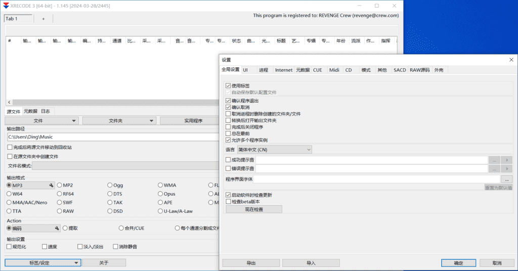Click the plus icon to add tab

[43, 19]
